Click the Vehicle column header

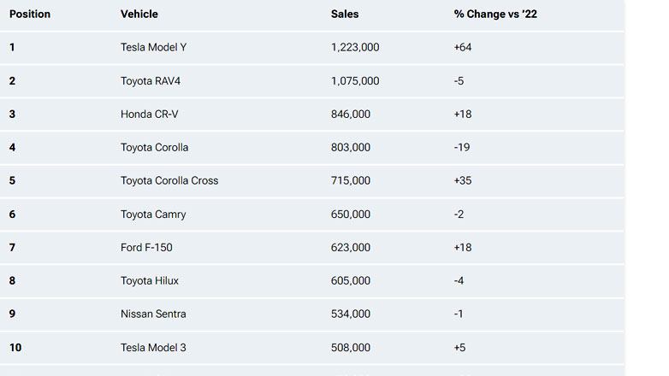click(139, 15)
